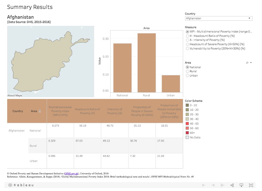The width and height of the screenshot is (262, 191).
Task: Click the Urban row label in table
Action: point(34,161)
